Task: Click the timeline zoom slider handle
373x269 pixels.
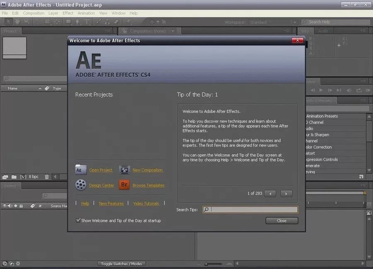Action: tap(206, 264)
